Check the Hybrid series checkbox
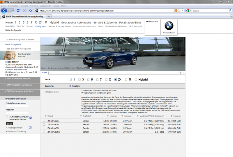This screenshot has width=233, height=157. point(136,80)
